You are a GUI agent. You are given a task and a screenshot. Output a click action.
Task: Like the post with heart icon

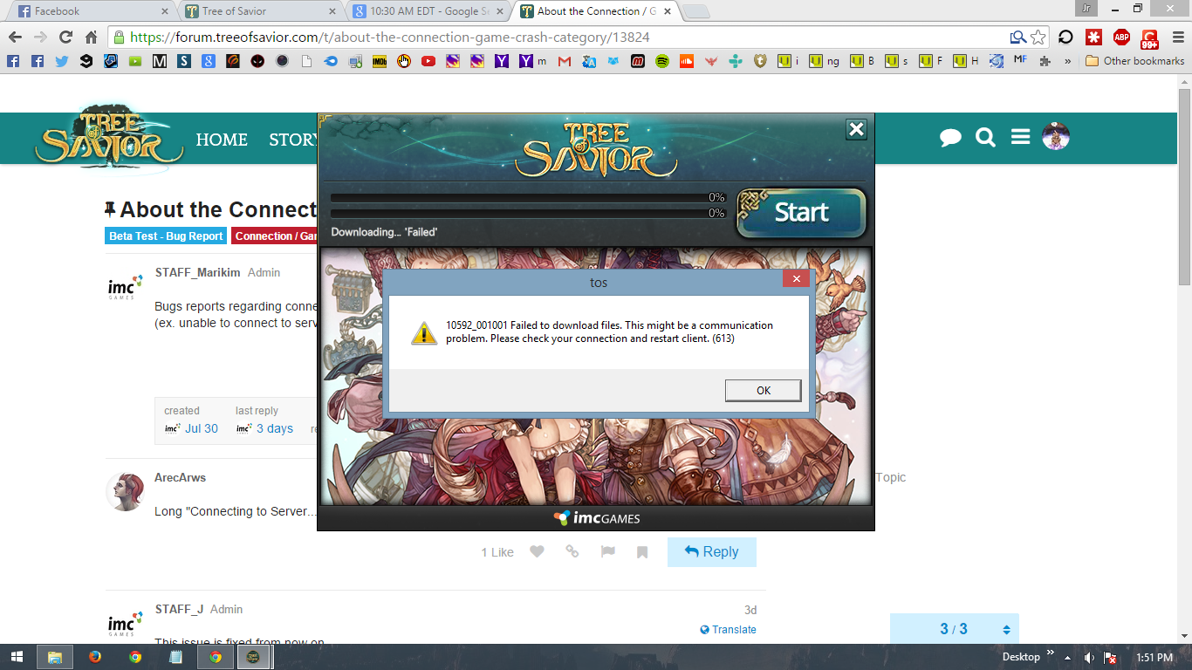[x=537, y=552]
